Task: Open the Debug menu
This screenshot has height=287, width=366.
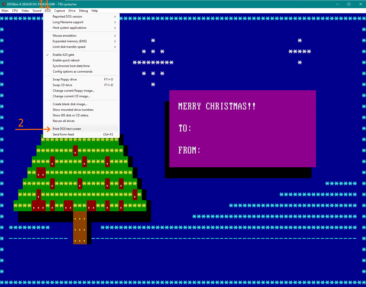Action: tap(83, 11)
